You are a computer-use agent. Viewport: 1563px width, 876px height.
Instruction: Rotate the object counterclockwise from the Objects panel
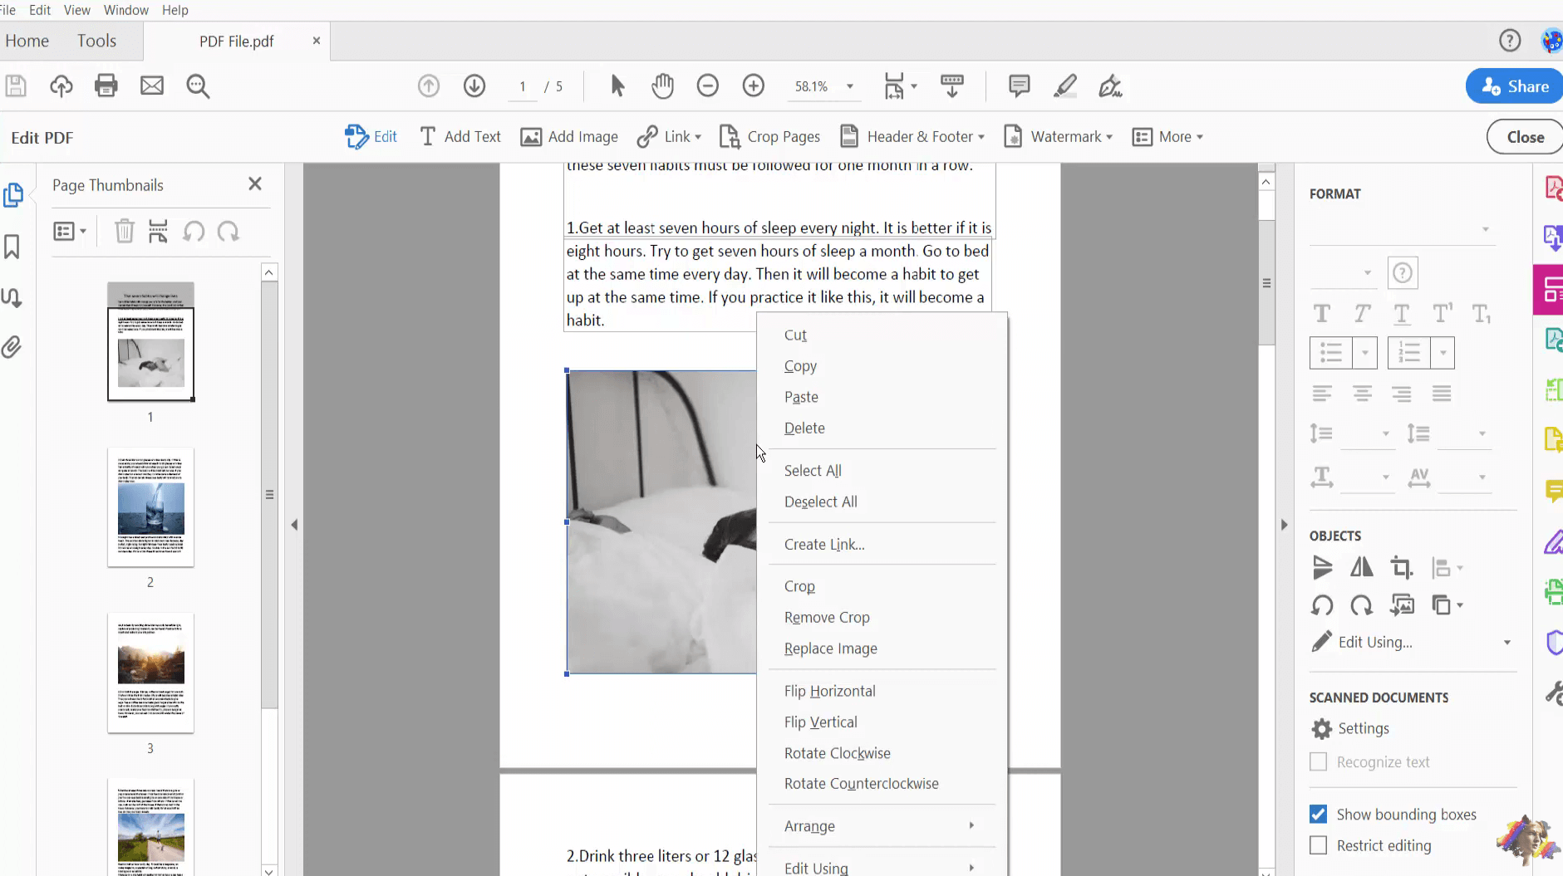tap(1323, 605)
